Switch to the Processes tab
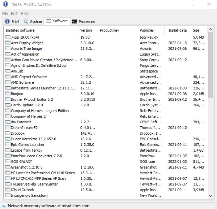The image size is (217, 209). (83, 21)
